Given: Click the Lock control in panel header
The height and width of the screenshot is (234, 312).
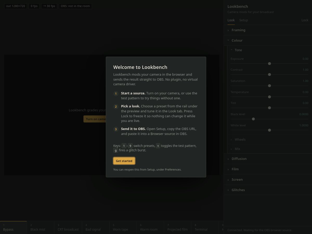Looking at the screenshot, I should coord(305,20).
